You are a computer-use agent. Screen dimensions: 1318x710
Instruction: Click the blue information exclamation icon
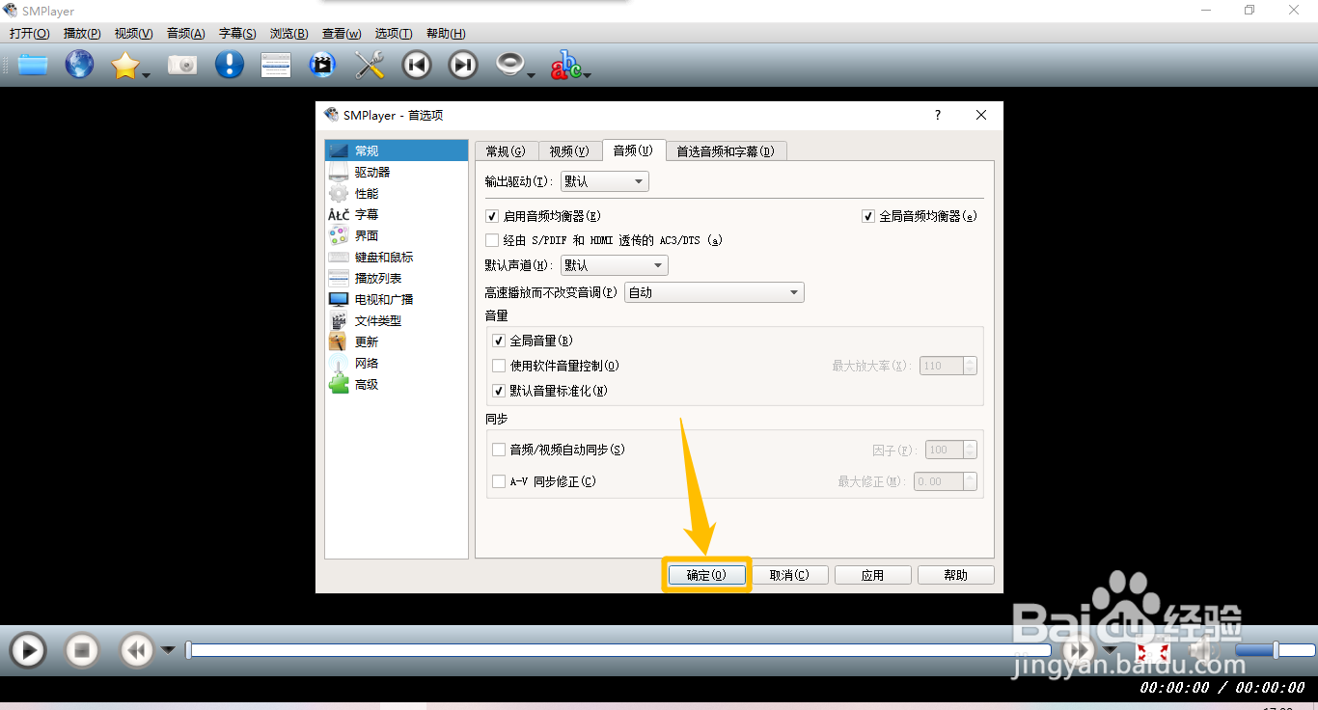coord(229,65)
